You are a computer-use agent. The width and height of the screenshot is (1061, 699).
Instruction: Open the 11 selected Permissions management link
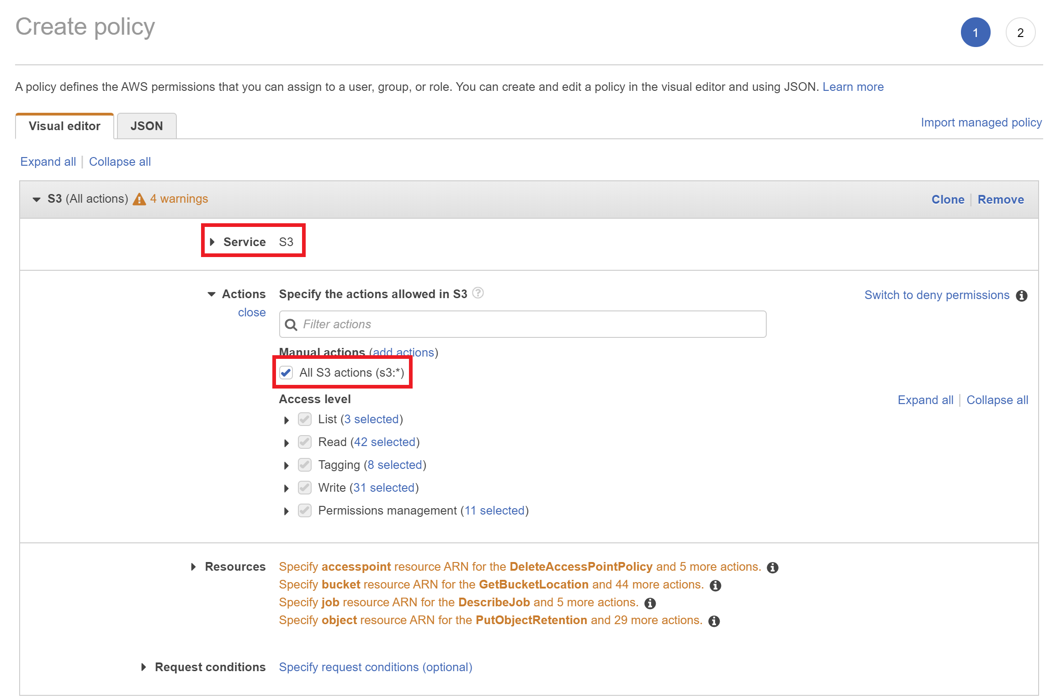click(x=494, y=510)
